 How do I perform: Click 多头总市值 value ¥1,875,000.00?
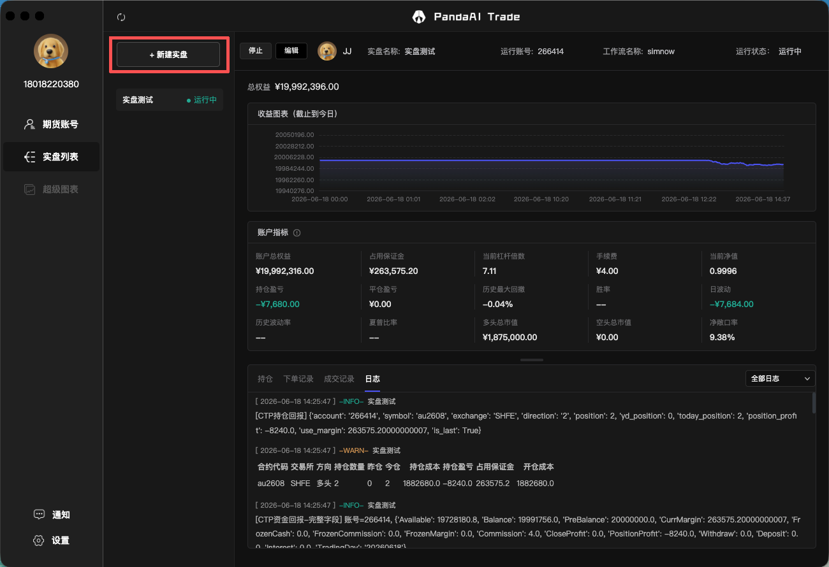click(510, 337)
